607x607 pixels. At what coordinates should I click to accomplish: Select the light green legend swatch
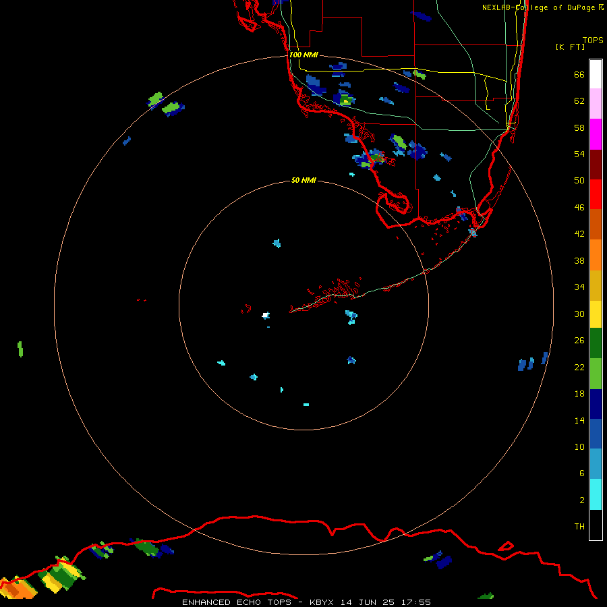pos(596,374)
